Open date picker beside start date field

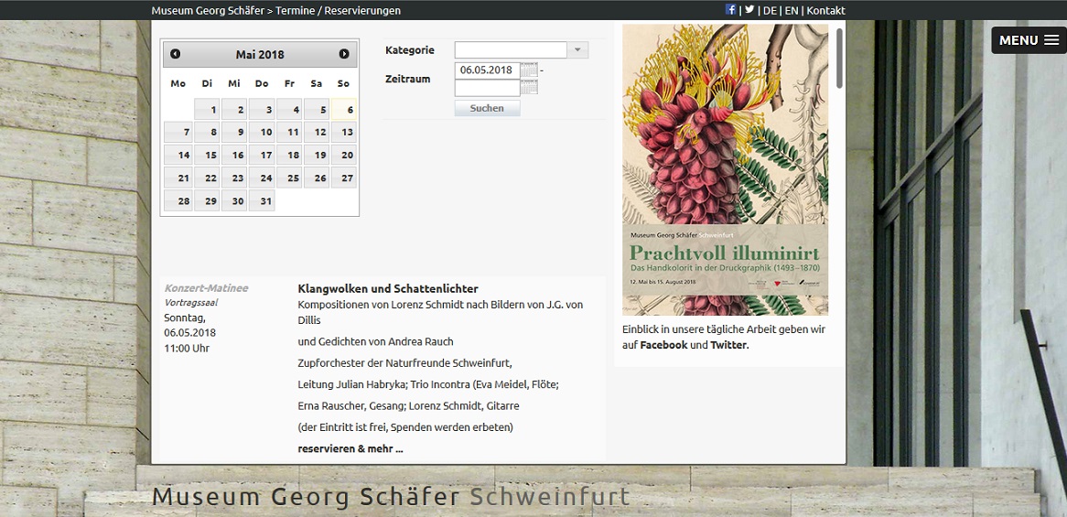(529, 70)
